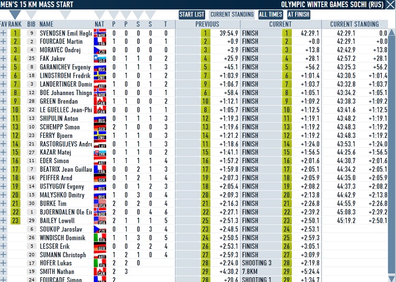Viewport: 396px width, 282px height.
Task: Click the BIB column header
Action: (31, 24)
